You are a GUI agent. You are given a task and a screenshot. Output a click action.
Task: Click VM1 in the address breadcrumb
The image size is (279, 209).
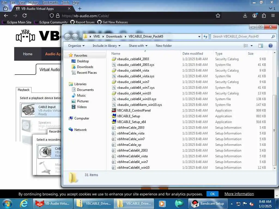pyautogui.click(x=96, y=36)
